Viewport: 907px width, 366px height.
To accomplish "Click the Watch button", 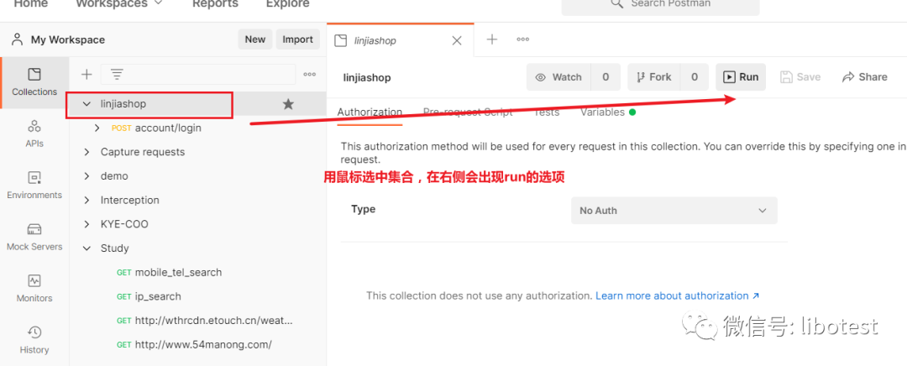I will click(558, 77).
